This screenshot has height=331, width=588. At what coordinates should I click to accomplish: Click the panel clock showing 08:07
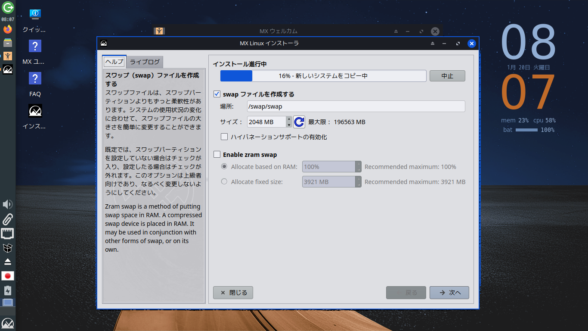[x=8, y=19]
